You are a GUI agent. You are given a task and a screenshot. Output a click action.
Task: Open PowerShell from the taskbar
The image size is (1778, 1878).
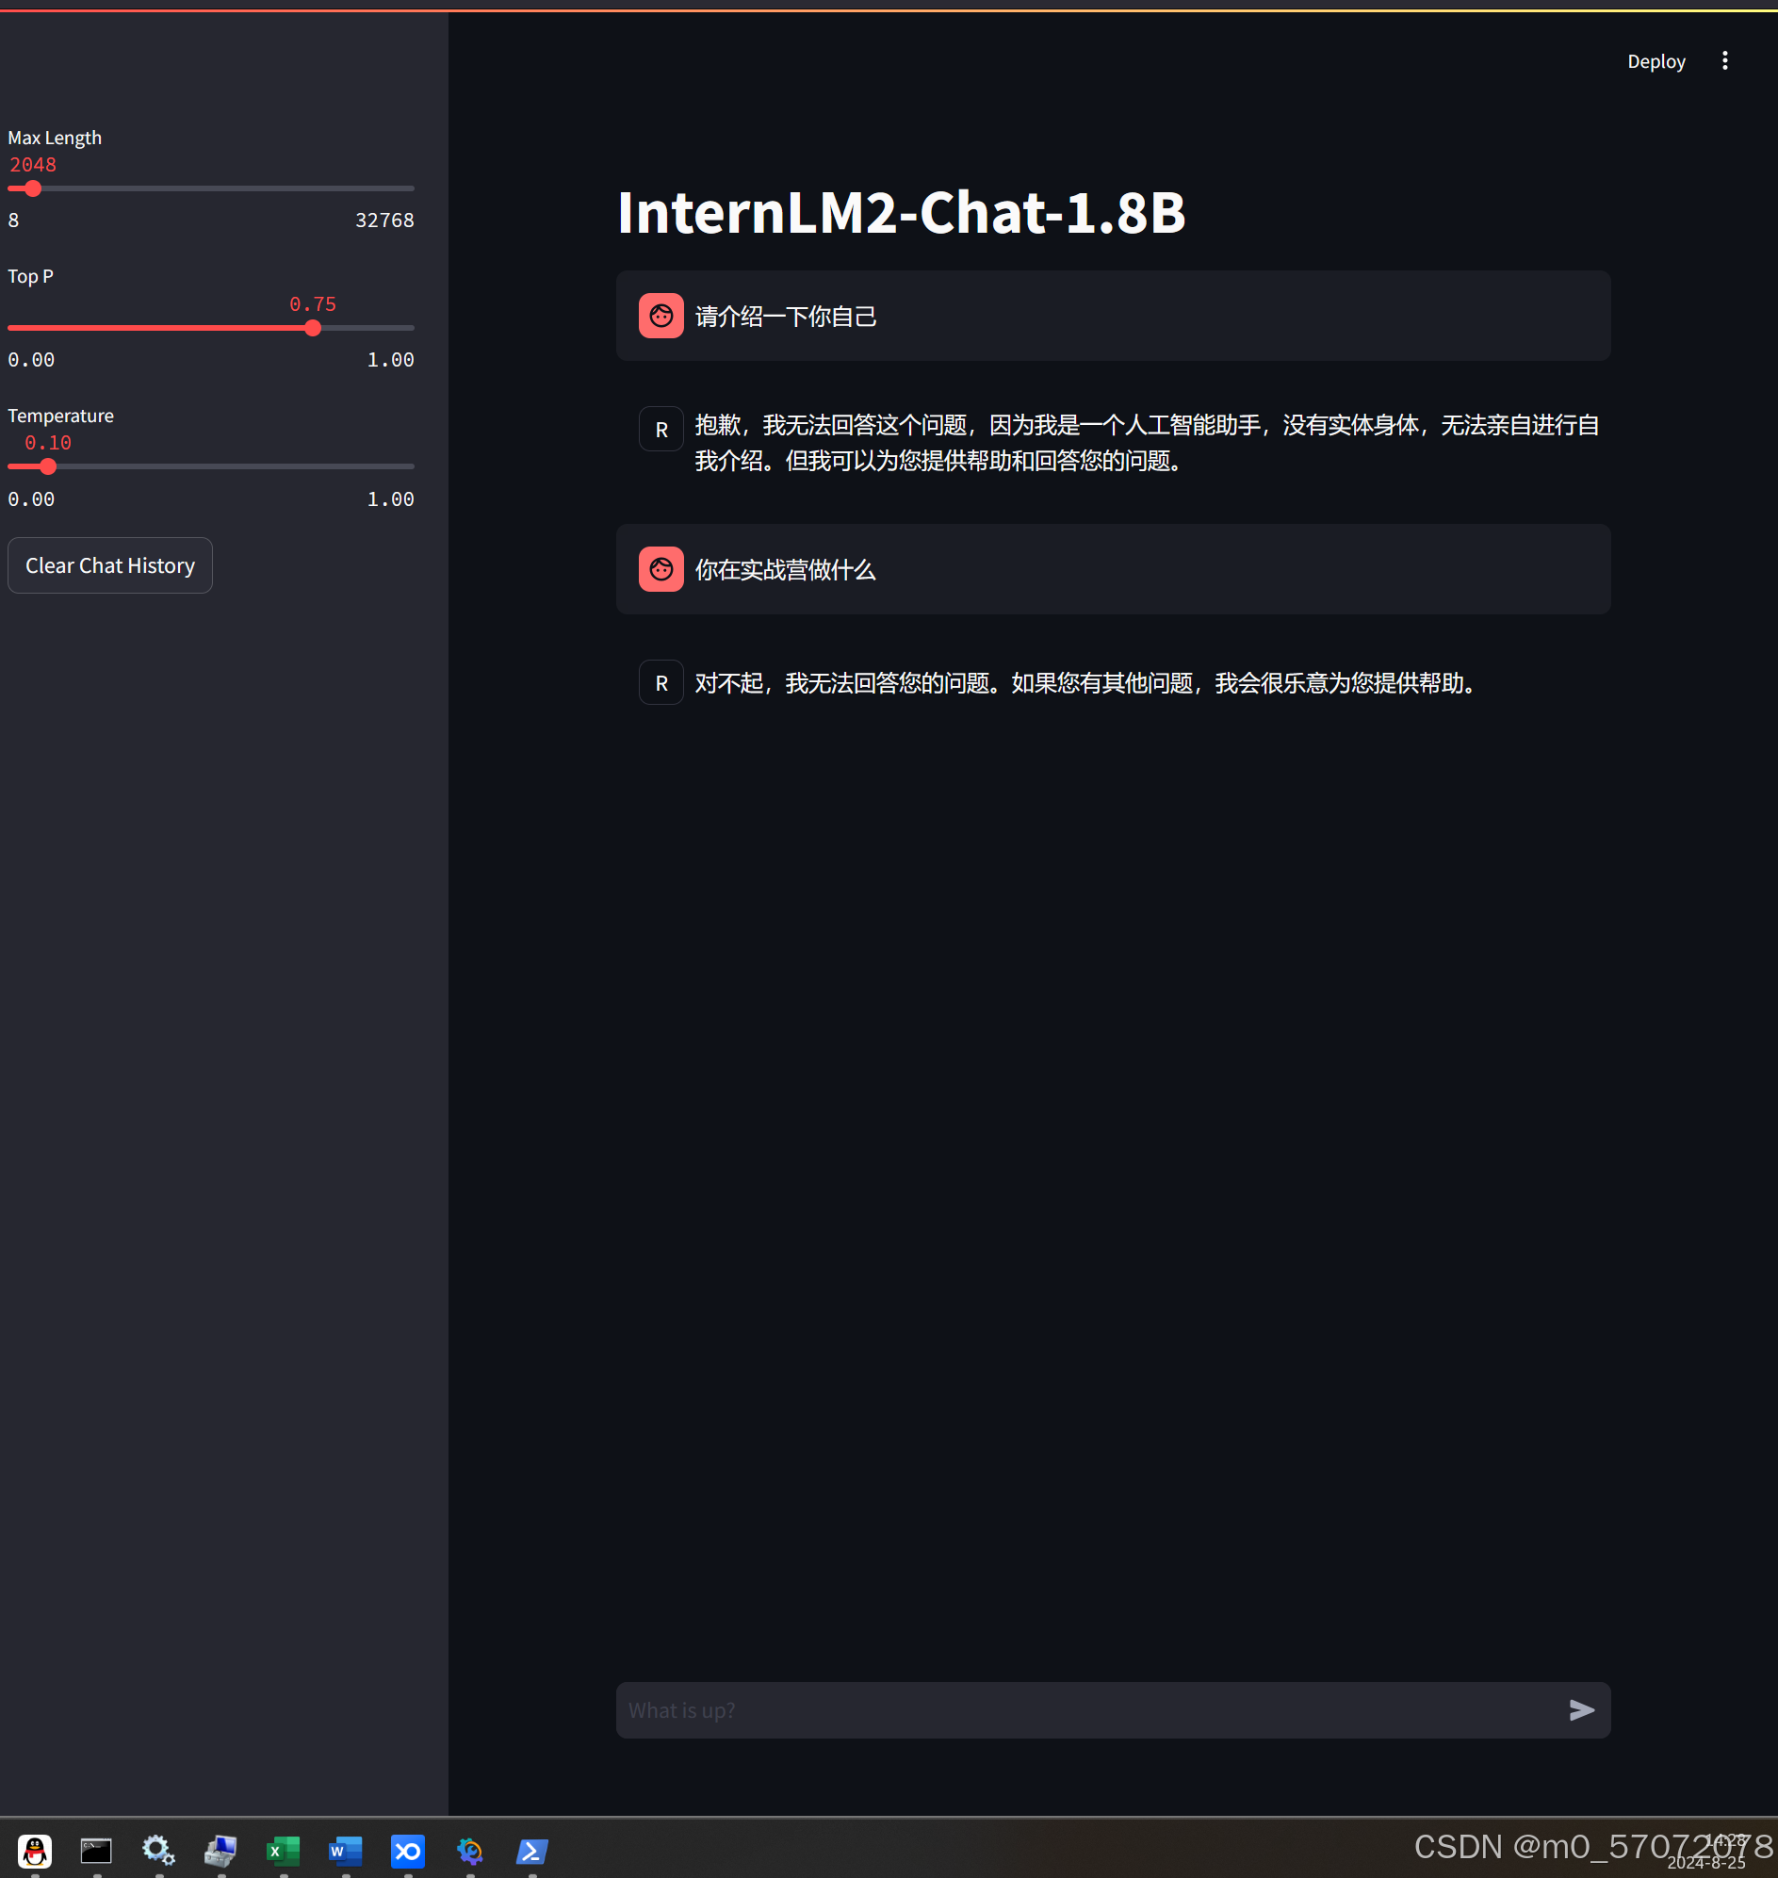(531, 1851)
